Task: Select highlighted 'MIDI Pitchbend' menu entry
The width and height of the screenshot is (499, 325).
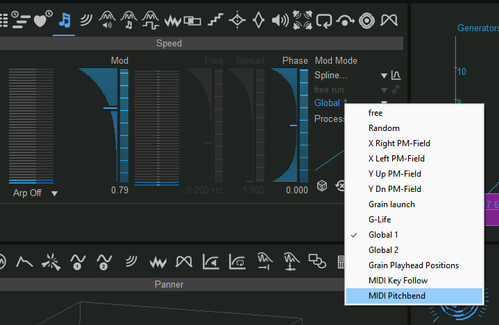Action: pyautogui.click(x=414, y=296)
